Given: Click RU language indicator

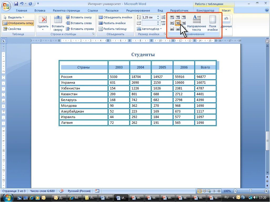Looking at the screenshot, I should (226, 197).
